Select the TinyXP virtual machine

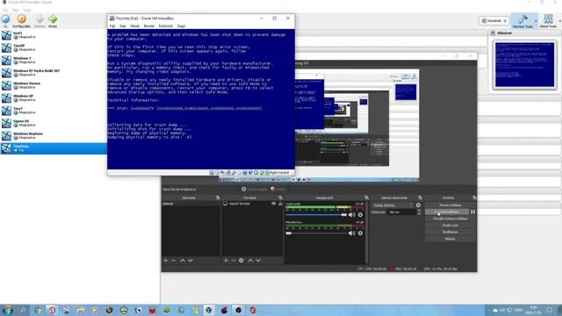(x=53, y=47)
